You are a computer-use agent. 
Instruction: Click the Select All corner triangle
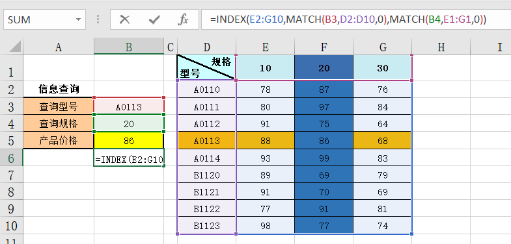click(x=16, y=46)
